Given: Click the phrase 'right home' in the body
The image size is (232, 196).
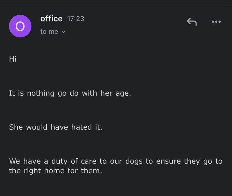Looking at the screenshot, I should point(44,171).
